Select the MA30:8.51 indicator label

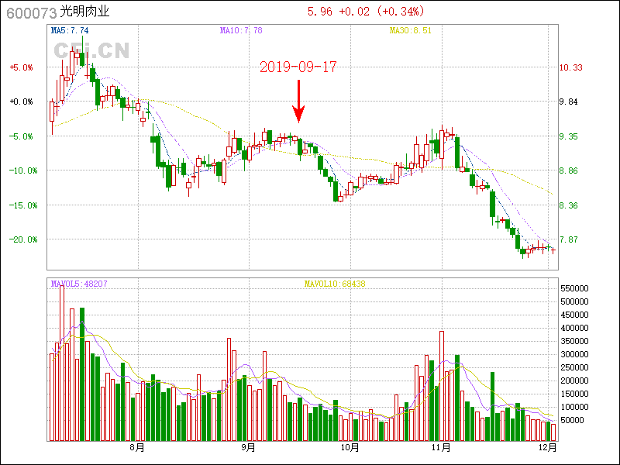pos(410,30)
